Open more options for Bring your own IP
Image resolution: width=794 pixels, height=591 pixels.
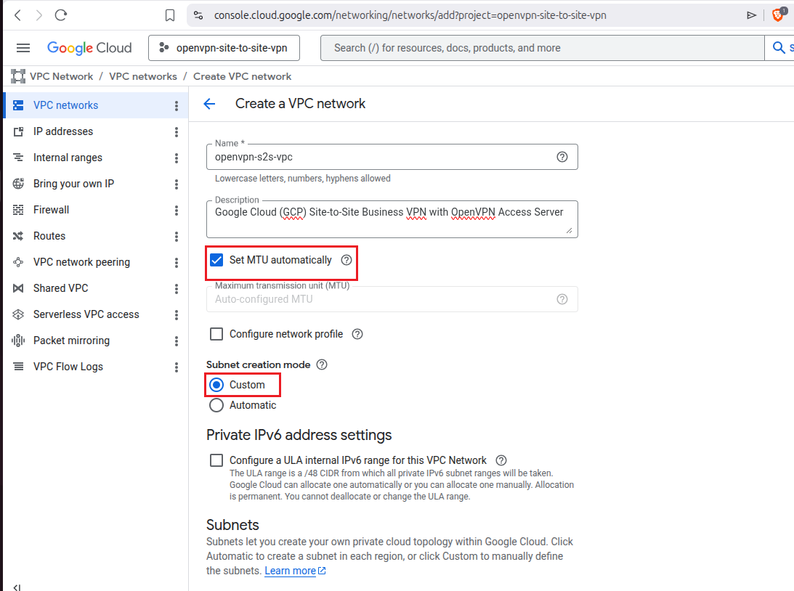[177, 184]
